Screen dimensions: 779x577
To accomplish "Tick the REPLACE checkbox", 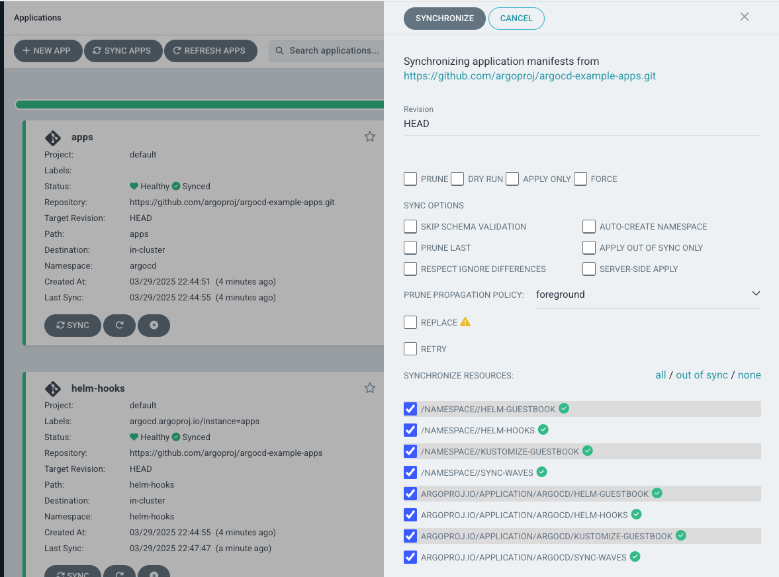I will (410, 322).
